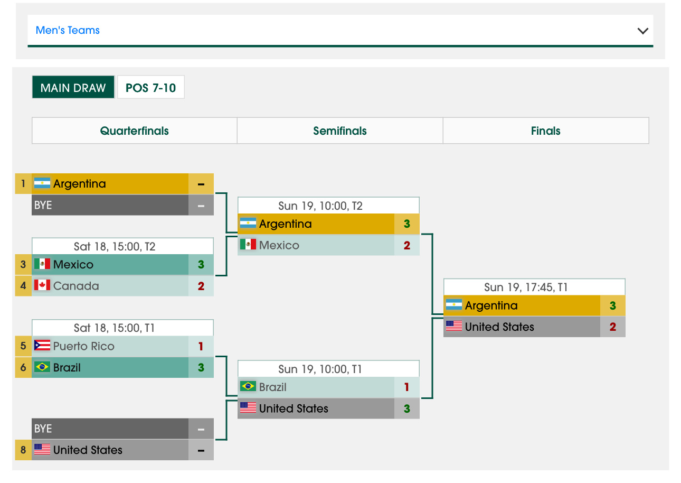681x483 pixels.
Task: Select Mexico name in semifinals match
Action: [279, 245]
